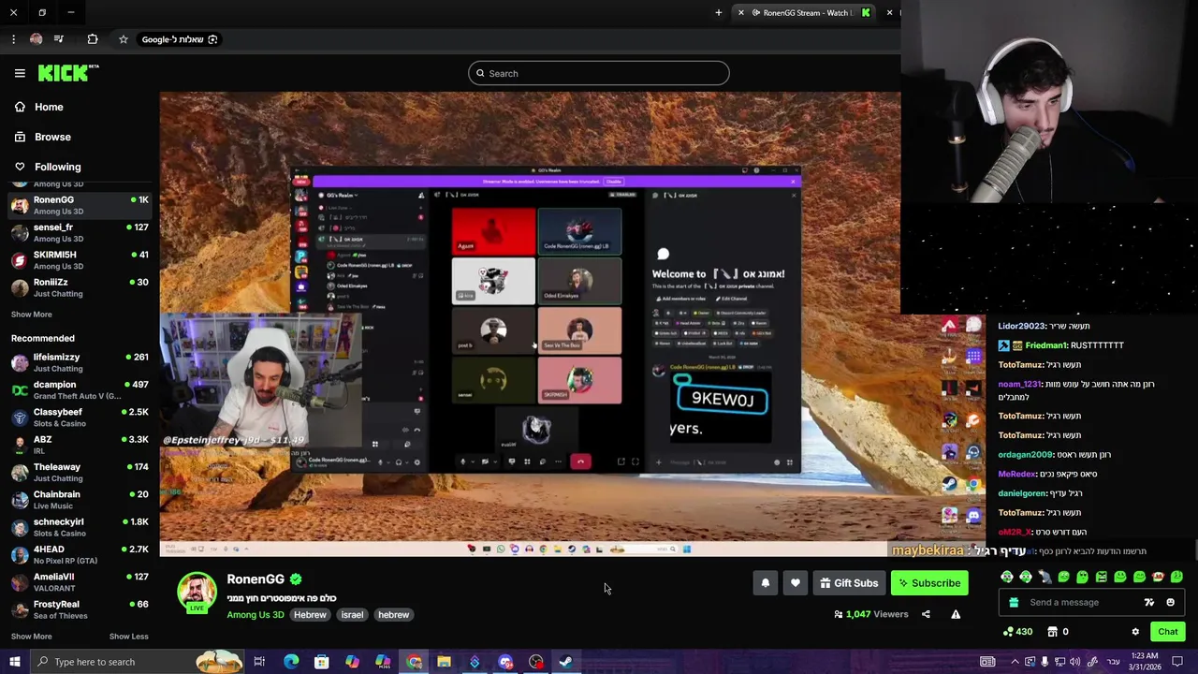The image size is (1198, 674).
Task: Open the gift icon in chat input
Action: pyautogui.click(x=1013, y=603)
